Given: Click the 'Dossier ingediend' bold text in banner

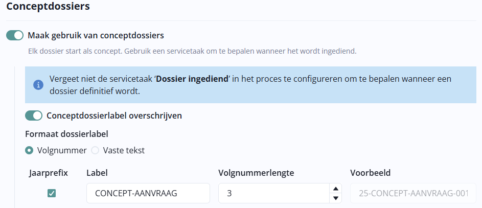Looking at the screenshot, I should tap(192, 79).
